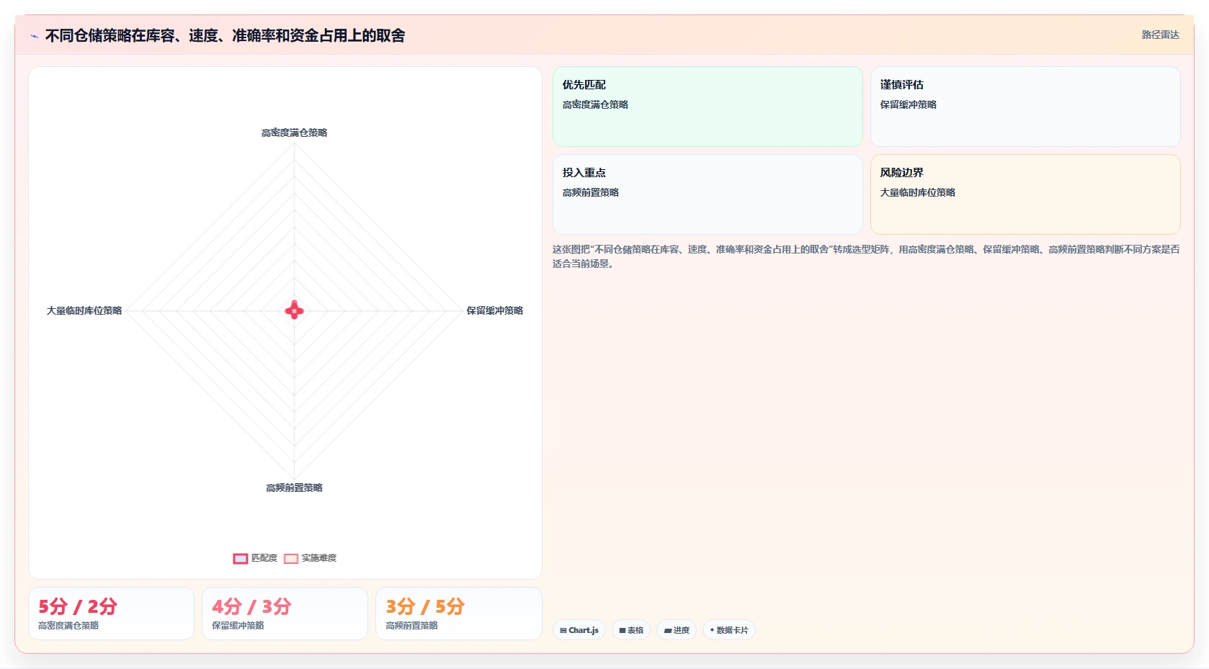Click the radar axis label 高密度满仓策略 at the top
This screenshot has height=669, width=1209.
[x=294, y=133]
